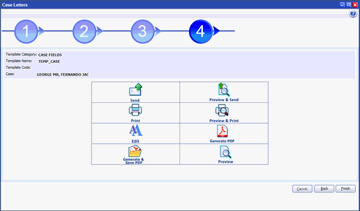
Task: Click the Print printer icon
Action: click(x=135, y=110)
